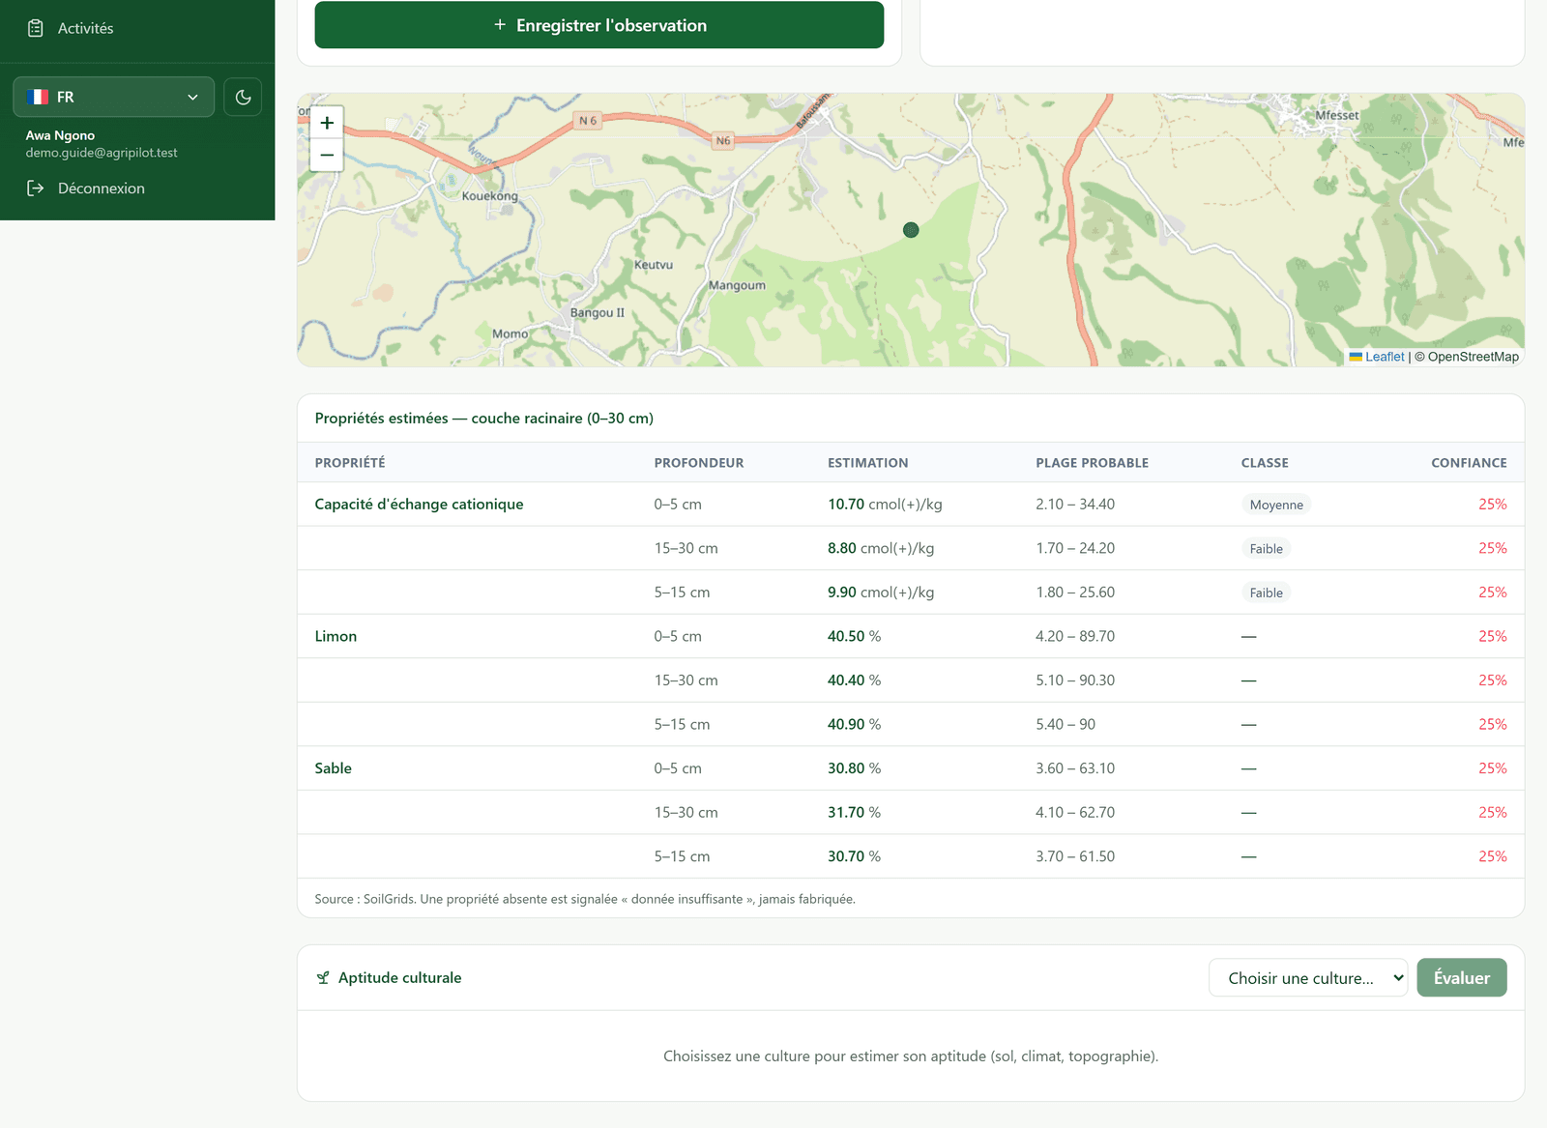Click the 5.40 – 90 range value
The image size is (1547, 1128).
pos(1065,724)
